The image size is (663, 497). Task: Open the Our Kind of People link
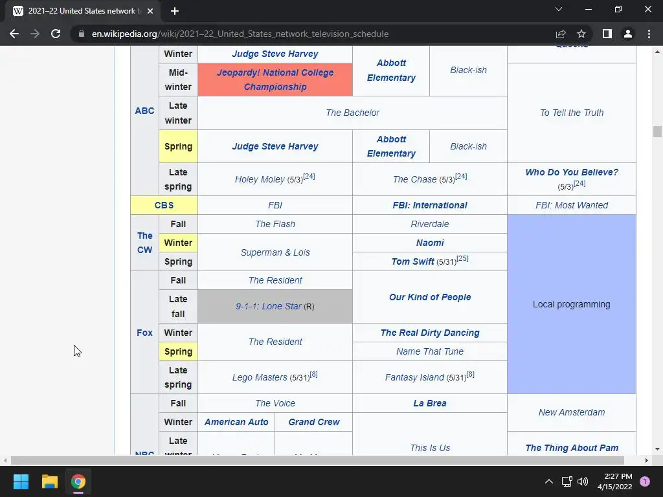click(x=430, y=297)
